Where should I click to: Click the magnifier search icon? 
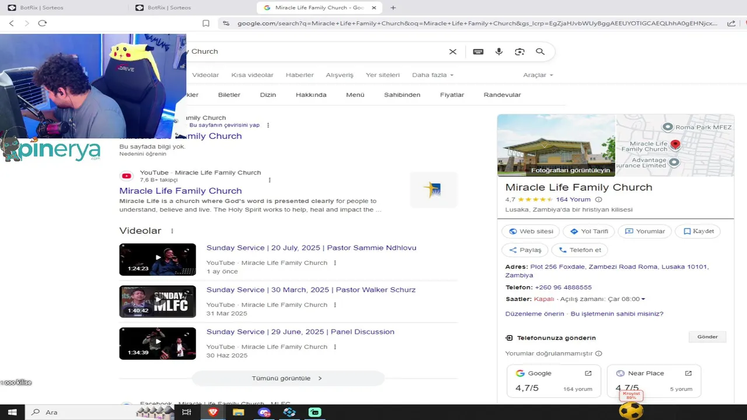tap(540, 51)
